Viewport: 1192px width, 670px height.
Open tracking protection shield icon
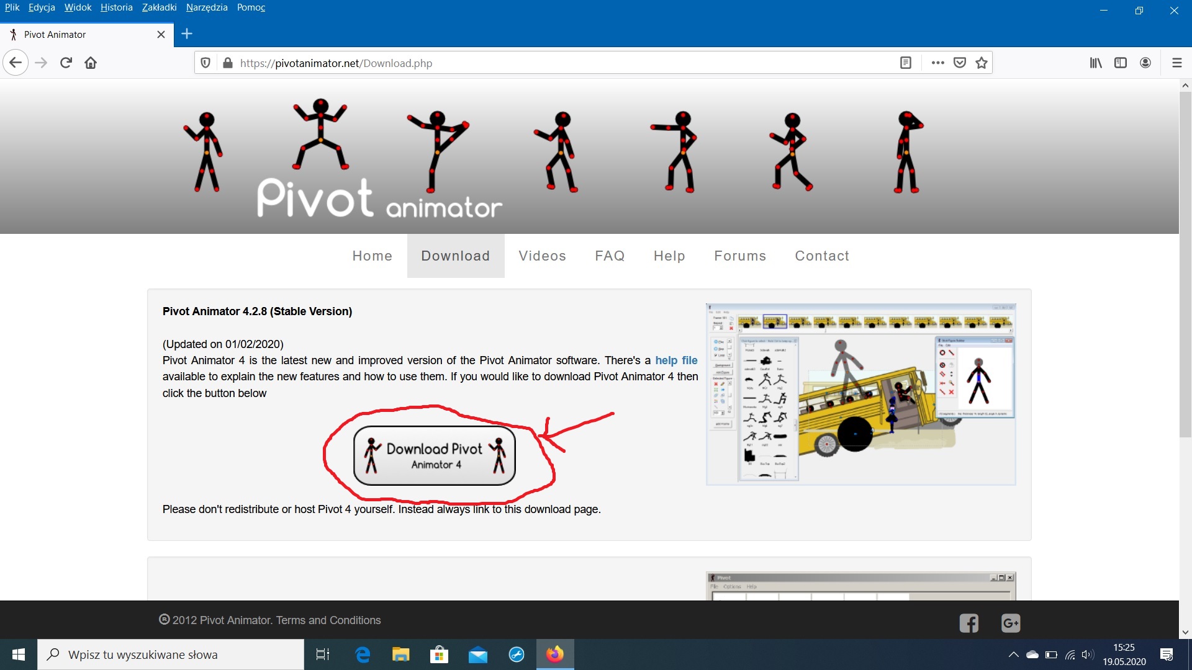point(205,63)
